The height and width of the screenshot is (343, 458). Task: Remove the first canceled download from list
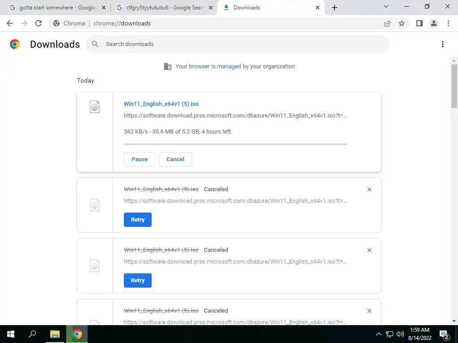click(x=369, y=189)
